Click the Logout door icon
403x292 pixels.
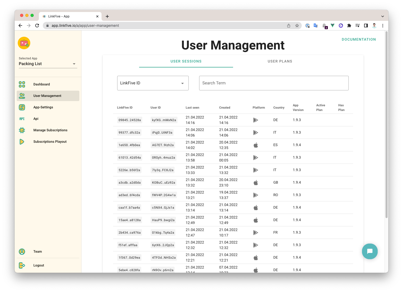point(22,265)
